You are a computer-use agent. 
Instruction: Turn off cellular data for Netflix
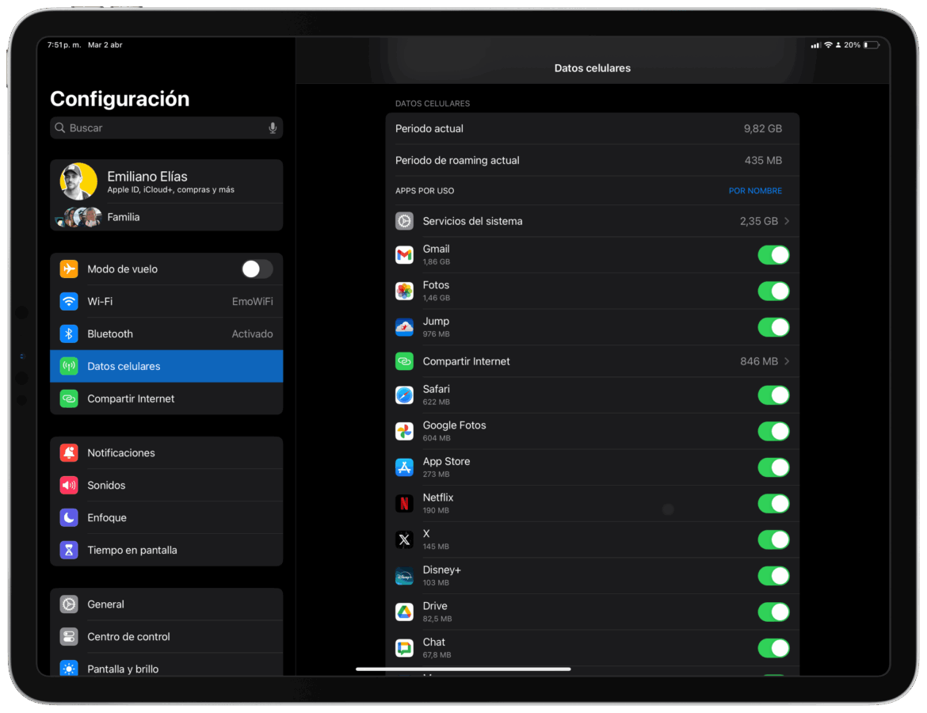click(773, 503)
